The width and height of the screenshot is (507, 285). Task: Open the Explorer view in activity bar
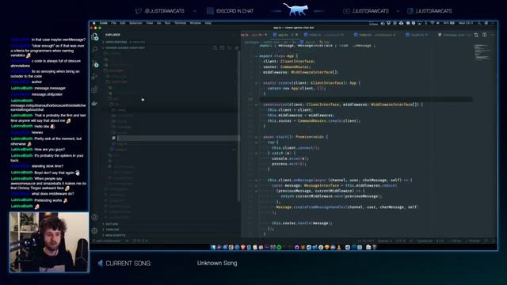pyautogui.click(x=95, y=36)
